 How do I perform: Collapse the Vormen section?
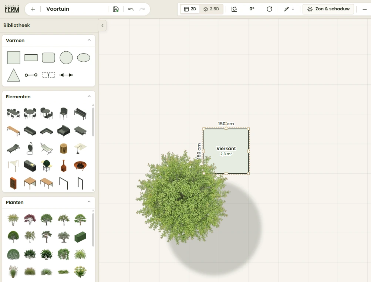pyautogui.click(x=89, y=40)
